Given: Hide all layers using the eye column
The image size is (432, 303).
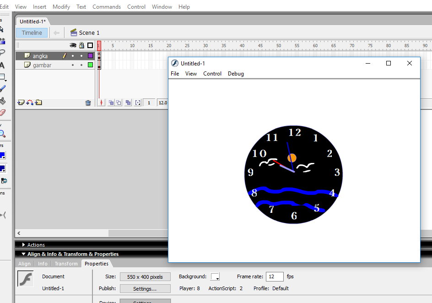Looking at the screenshot, I should (x=73, y=45).
